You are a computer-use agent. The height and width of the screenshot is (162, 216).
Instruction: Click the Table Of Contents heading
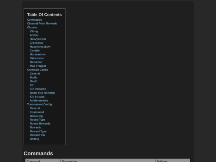(x=44, y=15)
